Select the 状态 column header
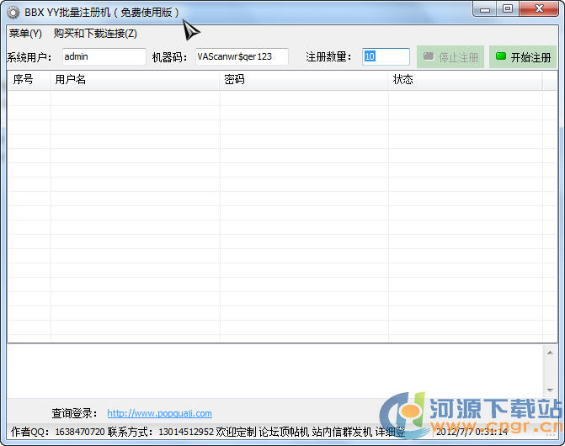This screenshot has height=446, width=565. coord(465,80)
